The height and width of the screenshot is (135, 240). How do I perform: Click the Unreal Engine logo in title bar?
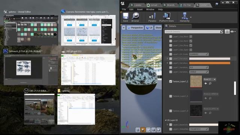click(123, 3)
